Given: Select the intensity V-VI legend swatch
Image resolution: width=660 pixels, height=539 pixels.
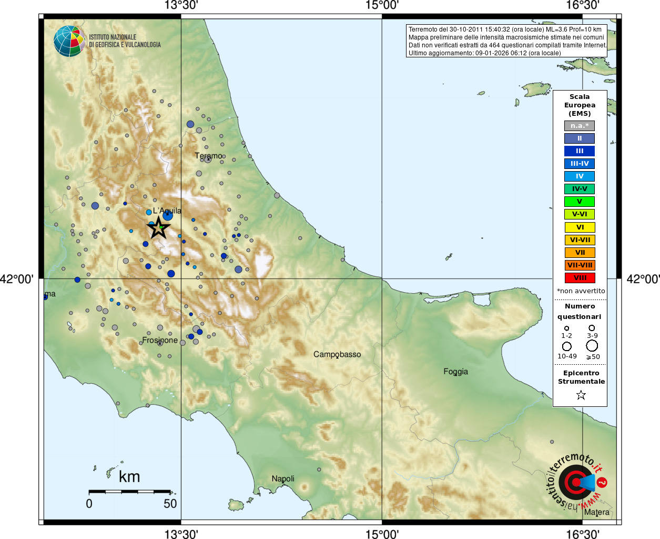Looking at the screenshot, I should pyautogui.click(x=580, y=214).
